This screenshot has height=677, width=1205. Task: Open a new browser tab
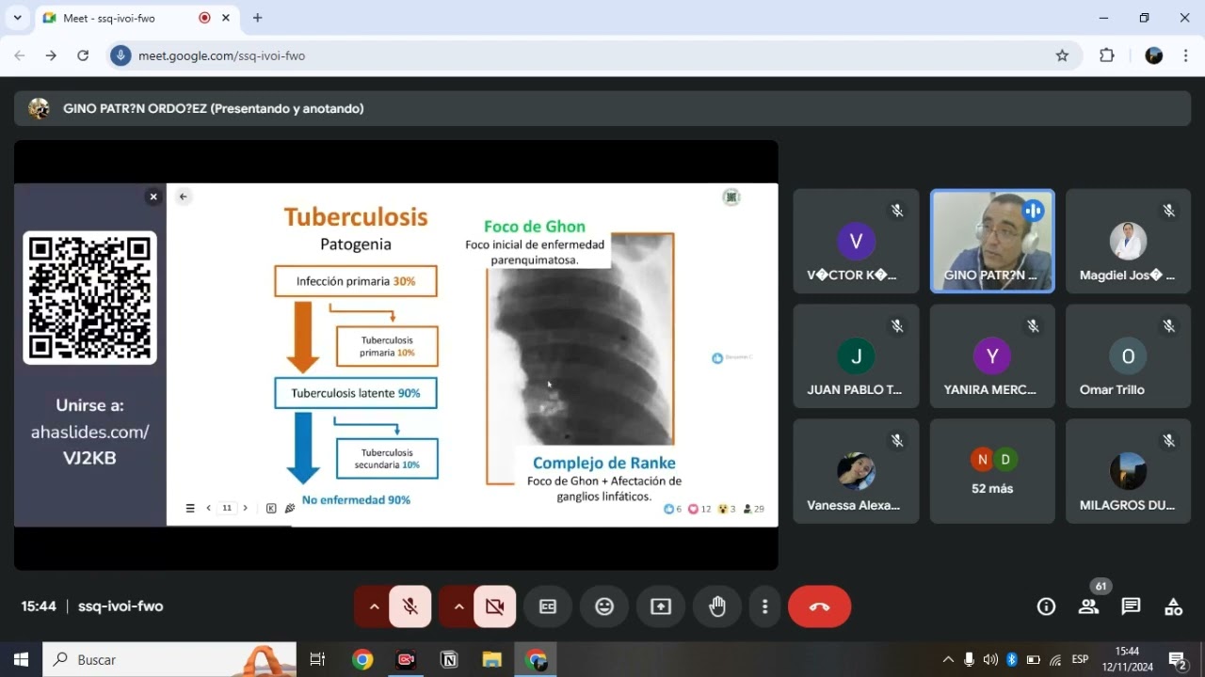[257, 18]
